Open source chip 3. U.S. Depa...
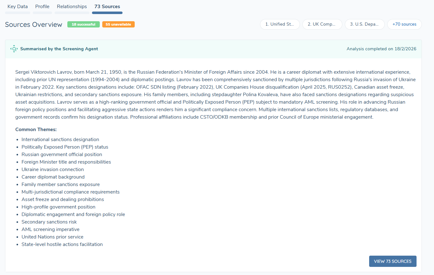The height and width of the screenshot is (275, 434). (364, 24)
